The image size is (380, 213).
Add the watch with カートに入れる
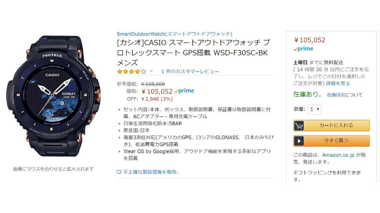pos(332,125)
